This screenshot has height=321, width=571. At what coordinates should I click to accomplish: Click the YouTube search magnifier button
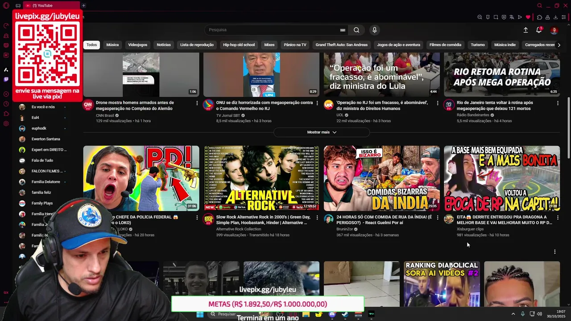pyautogui.click(x=356, y=30)
